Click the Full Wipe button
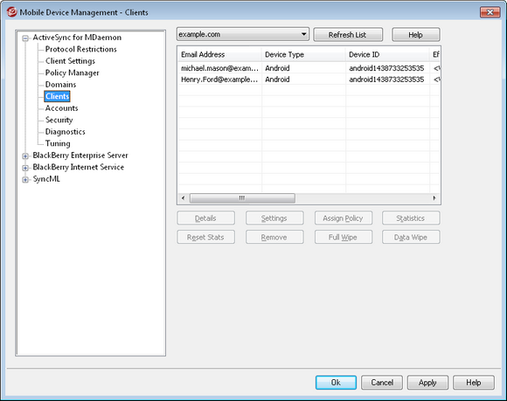This screenshot has height=401, width=507. coord(344,237)
